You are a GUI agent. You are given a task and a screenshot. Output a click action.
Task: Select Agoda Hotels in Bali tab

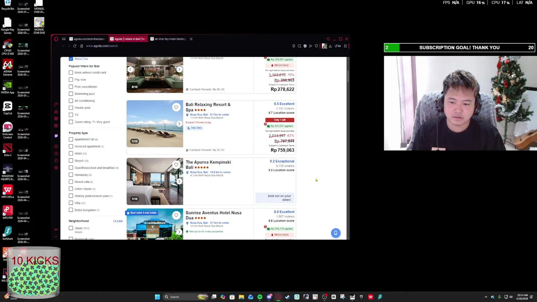(x=128, y=39)
